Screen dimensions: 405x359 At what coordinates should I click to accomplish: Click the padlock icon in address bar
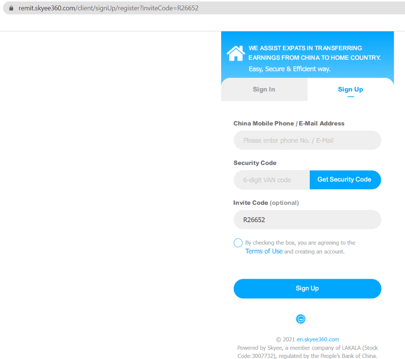(11, 8)
